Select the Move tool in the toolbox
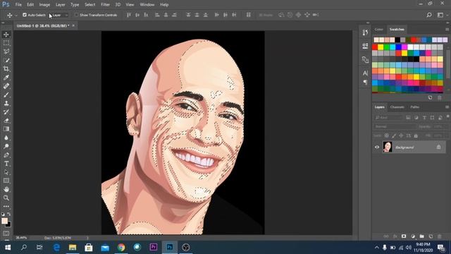Image resolution: width=451 pixels, height=254 pixels. [6, 35]
